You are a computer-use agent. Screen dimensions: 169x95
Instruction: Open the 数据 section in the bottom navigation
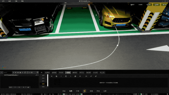click(x=91, y=91)
